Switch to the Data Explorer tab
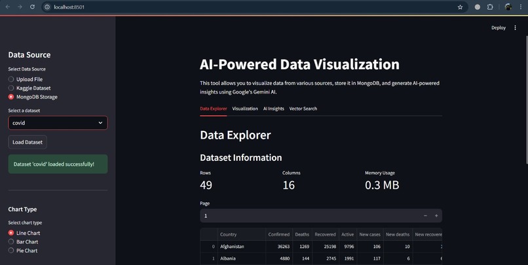 pos(214,109)
